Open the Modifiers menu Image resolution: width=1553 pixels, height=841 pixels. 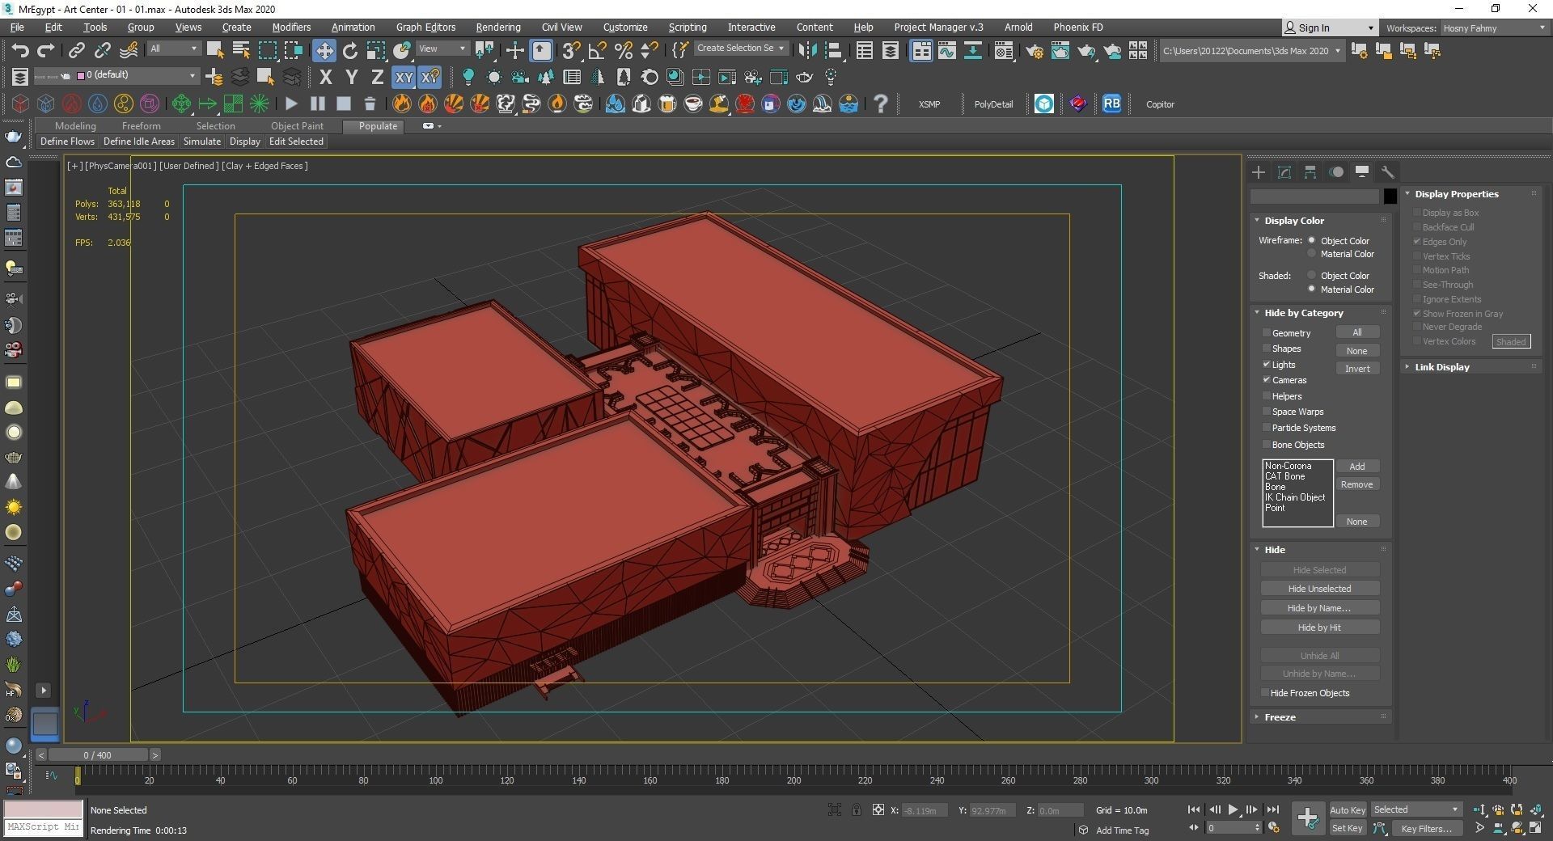(291, 27)
